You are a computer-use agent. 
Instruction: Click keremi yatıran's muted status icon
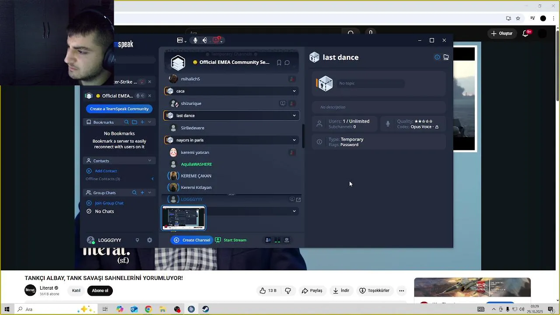tap(292, 152)
